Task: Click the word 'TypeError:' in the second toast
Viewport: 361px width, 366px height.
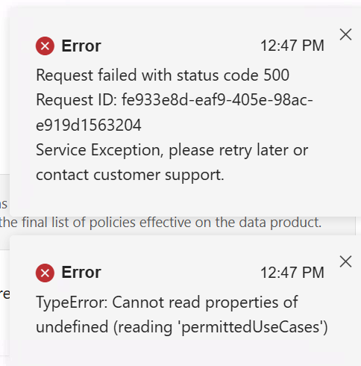Action: [x=72, y=303]
